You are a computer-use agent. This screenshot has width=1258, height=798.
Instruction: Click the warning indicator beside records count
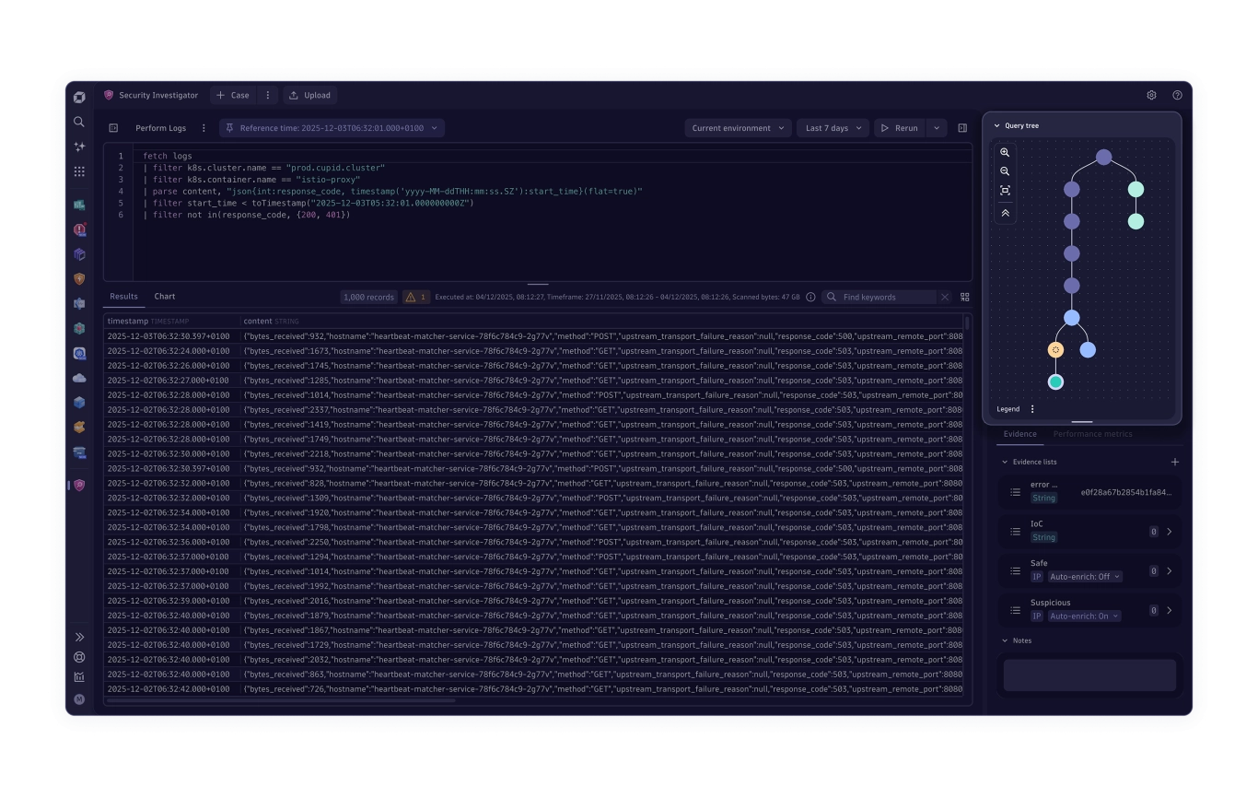click(x=416, y=297)
